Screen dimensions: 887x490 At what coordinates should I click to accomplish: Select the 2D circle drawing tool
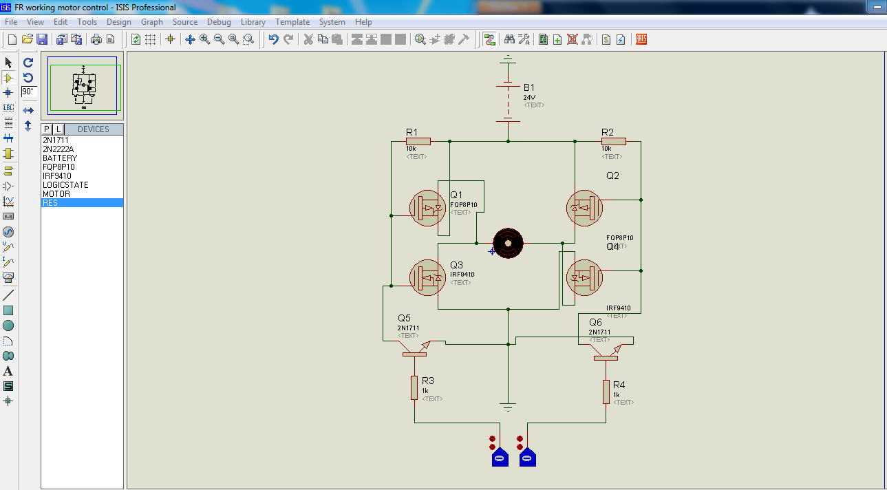[x=8, y=326]
